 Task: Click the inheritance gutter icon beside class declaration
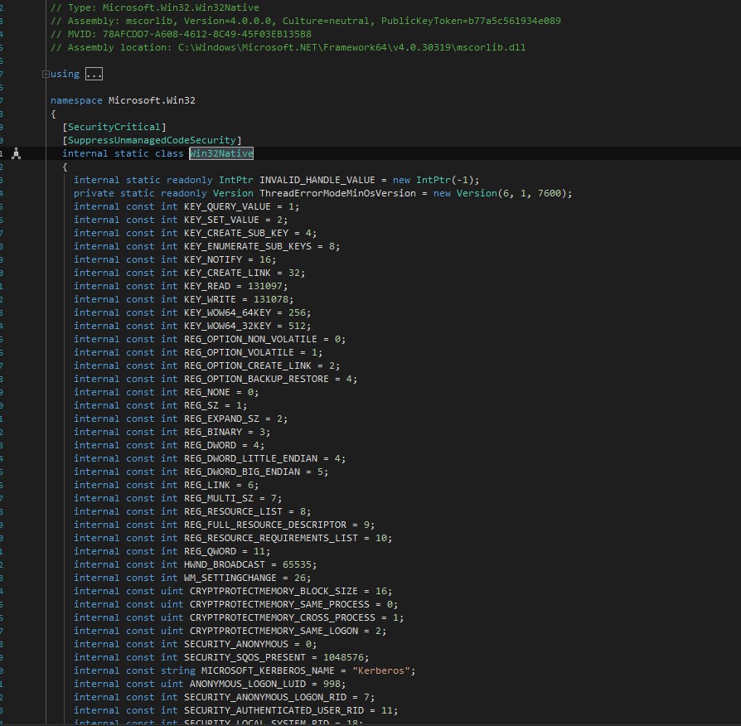15,153
